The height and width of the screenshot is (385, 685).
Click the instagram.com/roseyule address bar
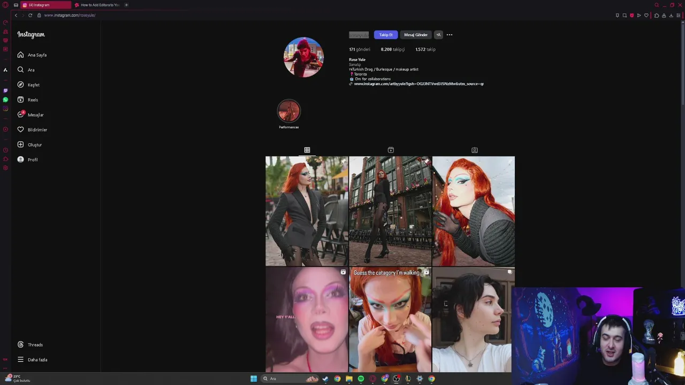click(70, 15)
